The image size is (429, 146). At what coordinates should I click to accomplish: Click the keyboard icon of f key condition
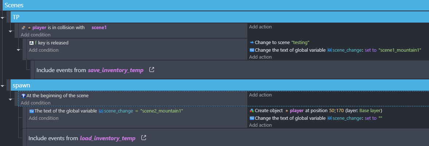point(31,43)
